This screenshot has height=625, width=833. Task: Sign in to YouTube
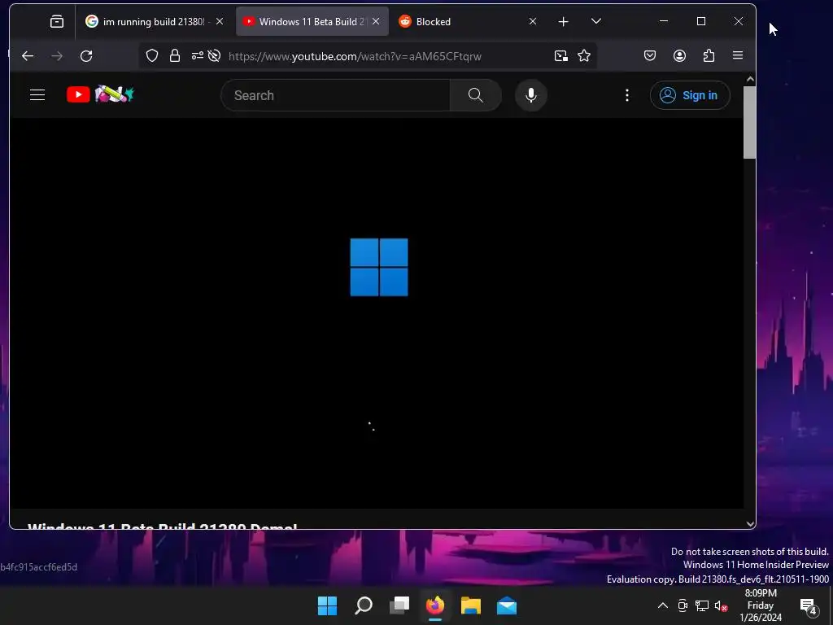pyautogui.click(x=690, y=95)
